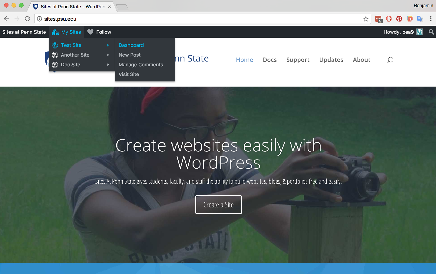Select Another Site in the sites list
This screenshot has width=436, height=274.
click(82, 55)
